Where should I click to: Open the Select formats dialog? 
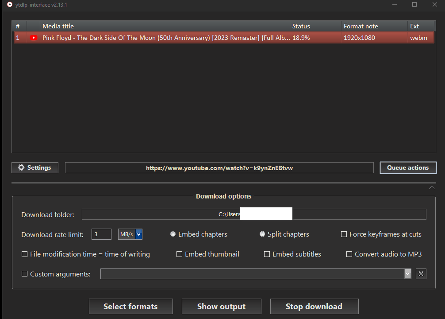[131, 307]
